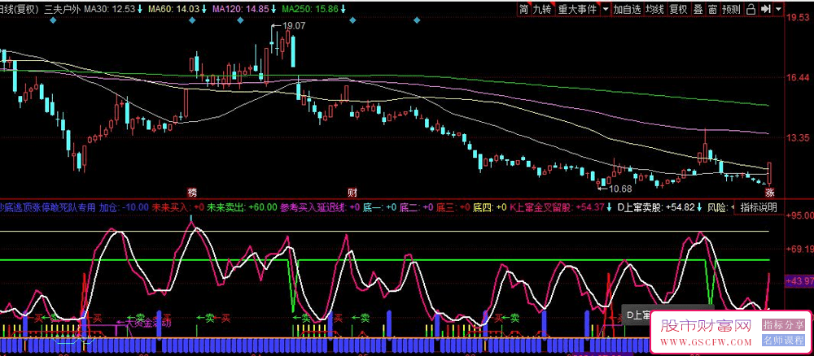Click the 三夫户外 stock name

(x=63, y=9)
